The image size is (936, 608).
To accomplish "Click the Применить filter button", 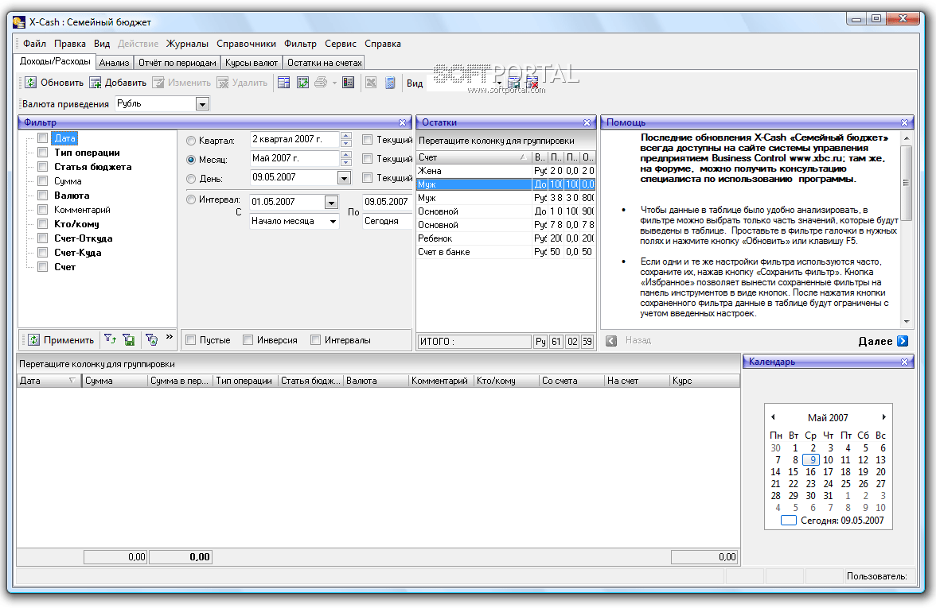I will pos(61,340).
